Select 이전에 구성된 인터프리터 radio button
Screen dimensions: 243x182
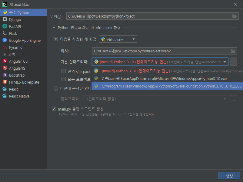coord(56,88)
